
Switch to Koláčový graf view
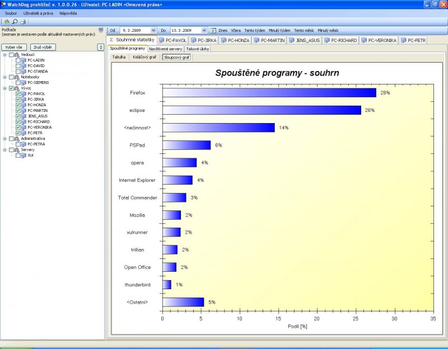pyautogui.click(x=144, y=57)
